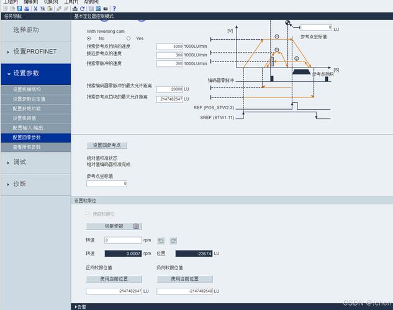The width and height of the screenshot is (393, 310).
Task: Click the Paste toolbar icon
Action: tap(50, 9)
